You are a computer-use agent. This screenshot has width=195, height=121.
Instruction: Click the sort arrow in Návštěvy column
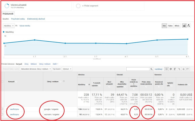[x=89, y=84]
